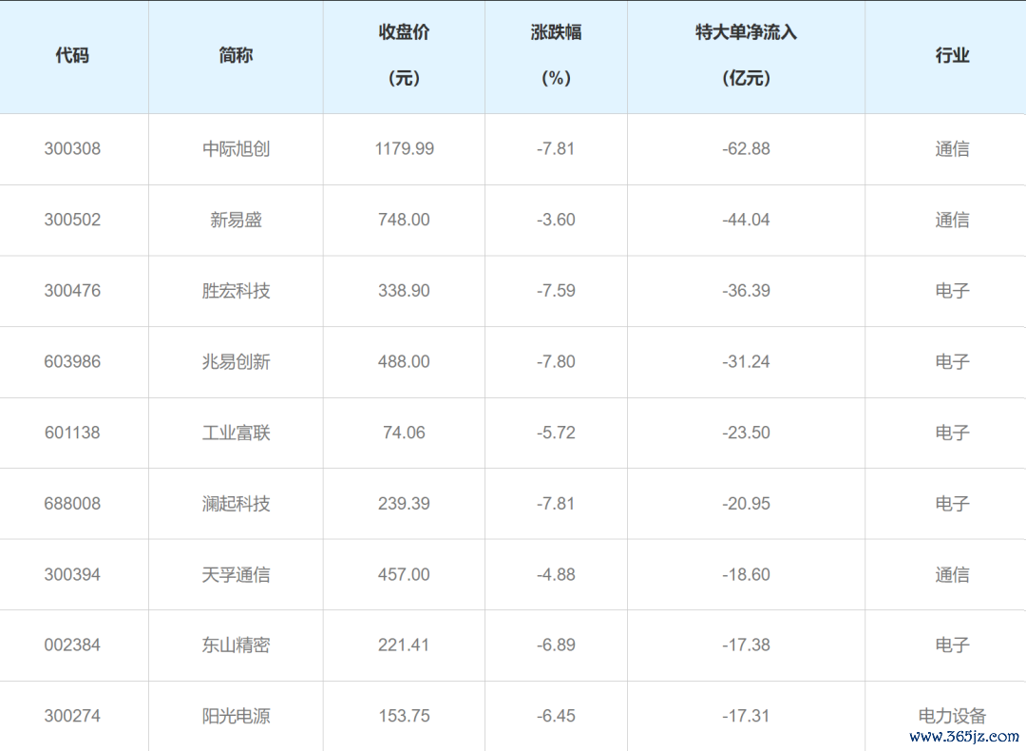Select stock code 300502
This screenshot has height=751, width=1026.
click(x=72, y=220)
